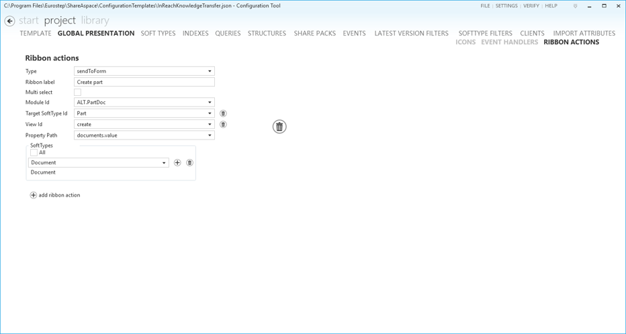626x334 pixels.
Task: Click VERIFY in the top menu
Action: [531, 6]
